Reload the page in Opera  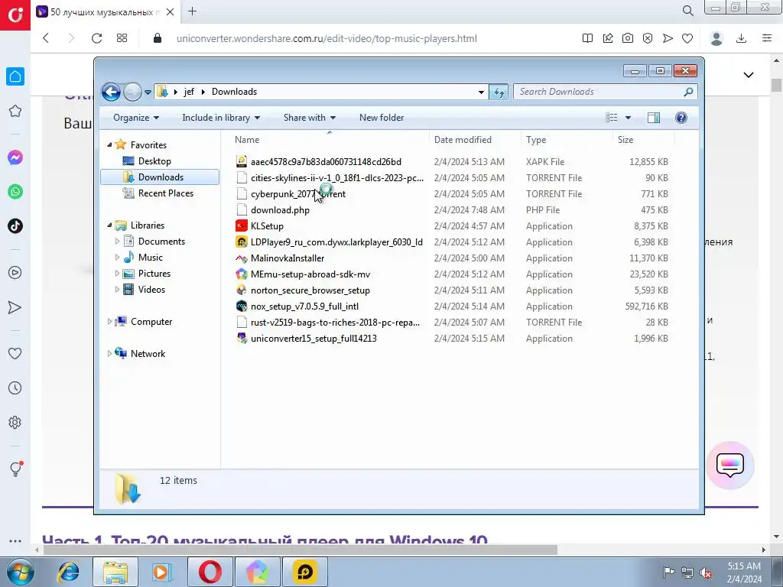96,38
